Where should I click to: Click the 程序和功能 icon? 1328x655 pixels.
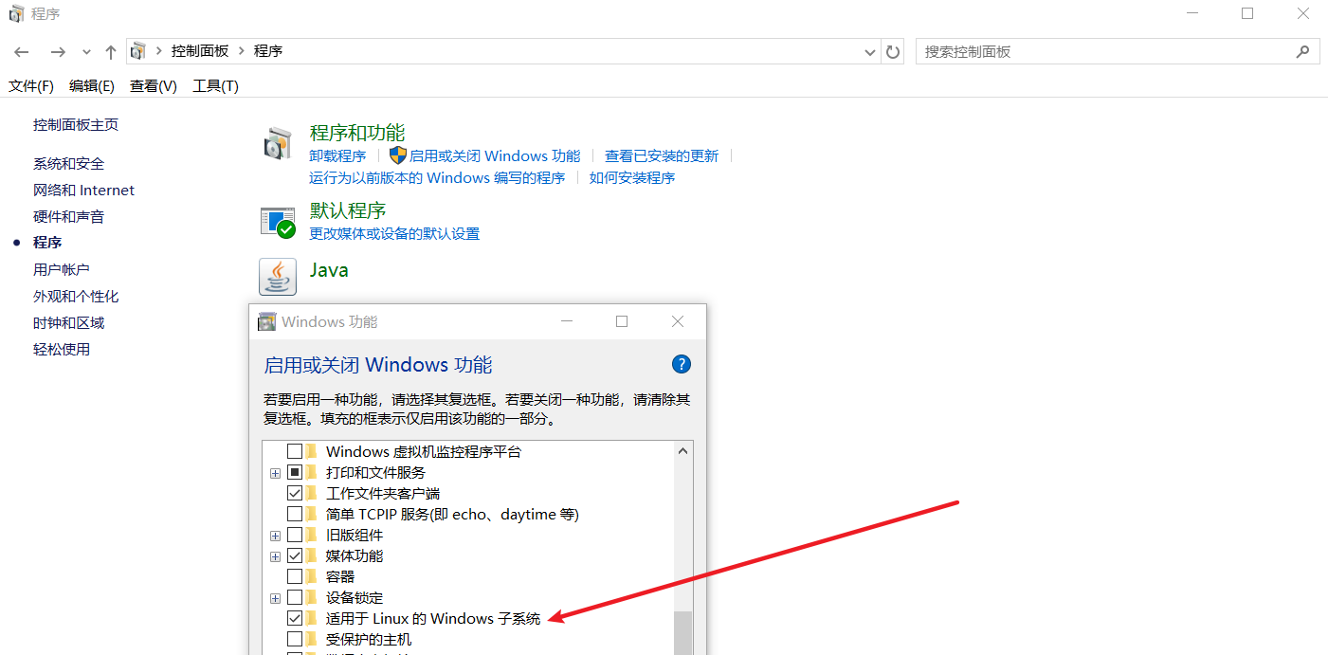278,144
